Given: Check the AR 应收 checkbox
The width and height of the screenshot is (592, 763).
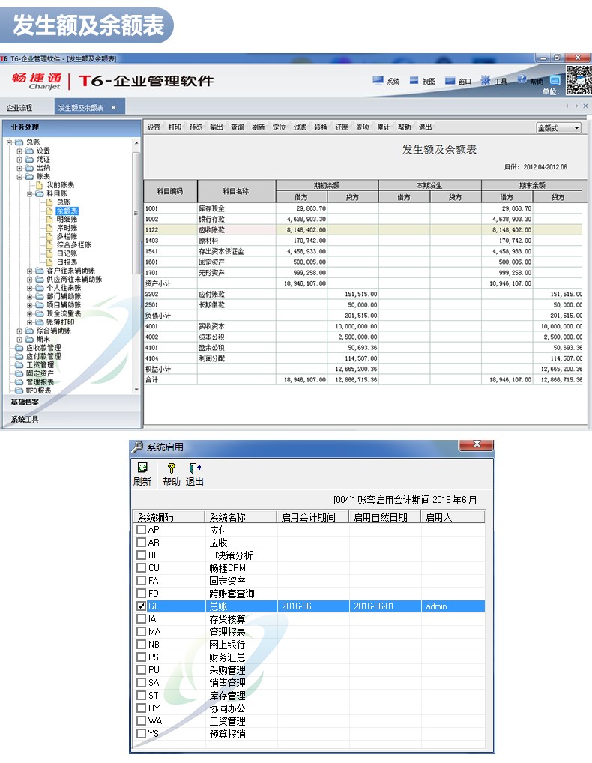Looking at the screenshot, I should 141,542.
